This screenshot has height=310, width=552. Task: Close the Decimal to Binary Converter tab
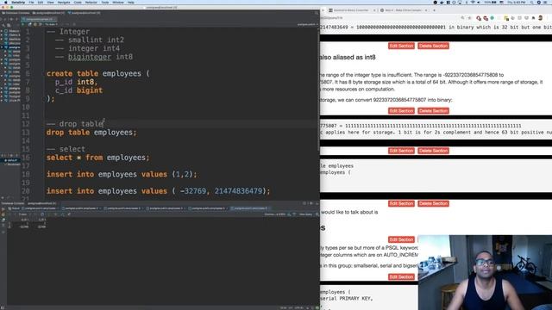tap(374, 10)
